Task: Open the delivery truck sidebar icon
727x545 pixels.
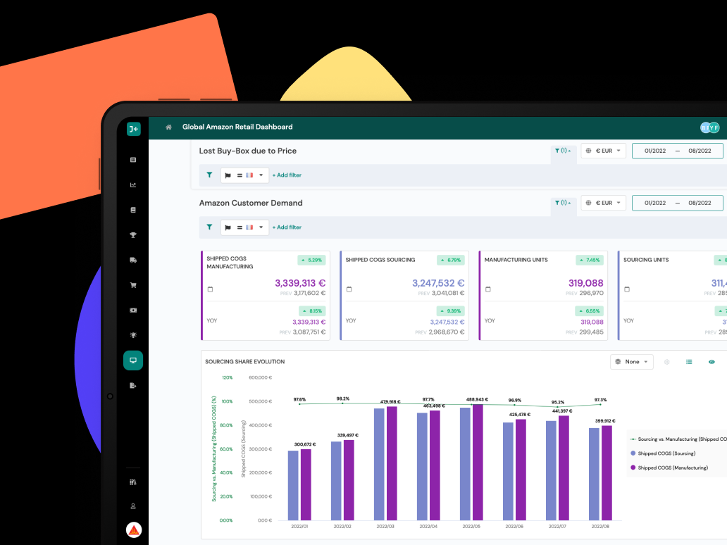Action: pos(133,260)
